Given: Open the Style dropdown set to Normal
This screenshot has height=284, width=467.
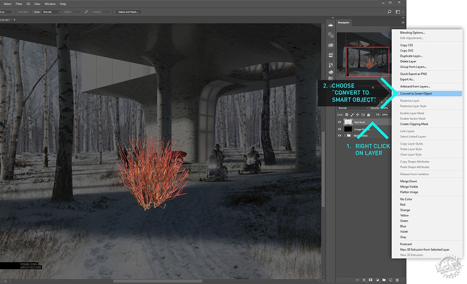Looking at the screenshot, I should pos(51,12).
